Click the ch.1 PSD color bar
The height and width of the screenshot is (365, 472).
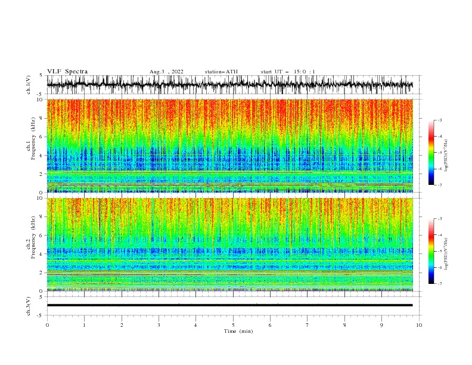431,153
